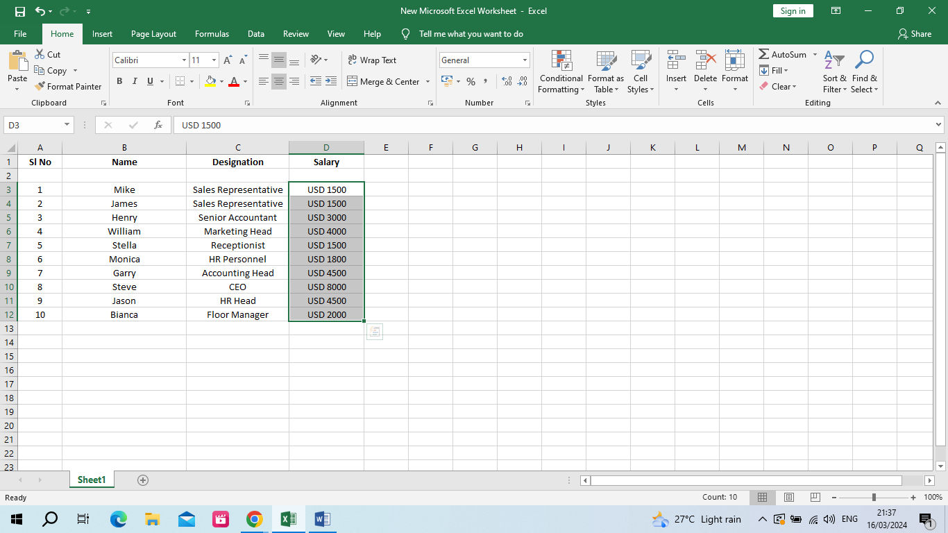Open the font size dropdown
Screen dimensions: 948x533
tap(214, 60)
